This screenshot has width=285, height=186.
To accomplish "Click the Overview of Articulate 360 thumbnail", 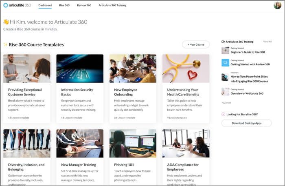I will pyautogui.click(x=225, y=92).
